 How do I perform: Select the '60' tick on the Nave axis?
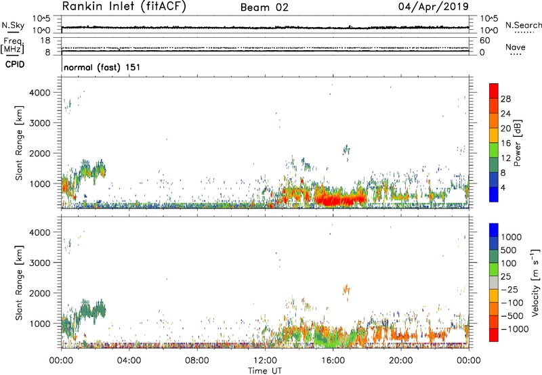click(484, 41)
